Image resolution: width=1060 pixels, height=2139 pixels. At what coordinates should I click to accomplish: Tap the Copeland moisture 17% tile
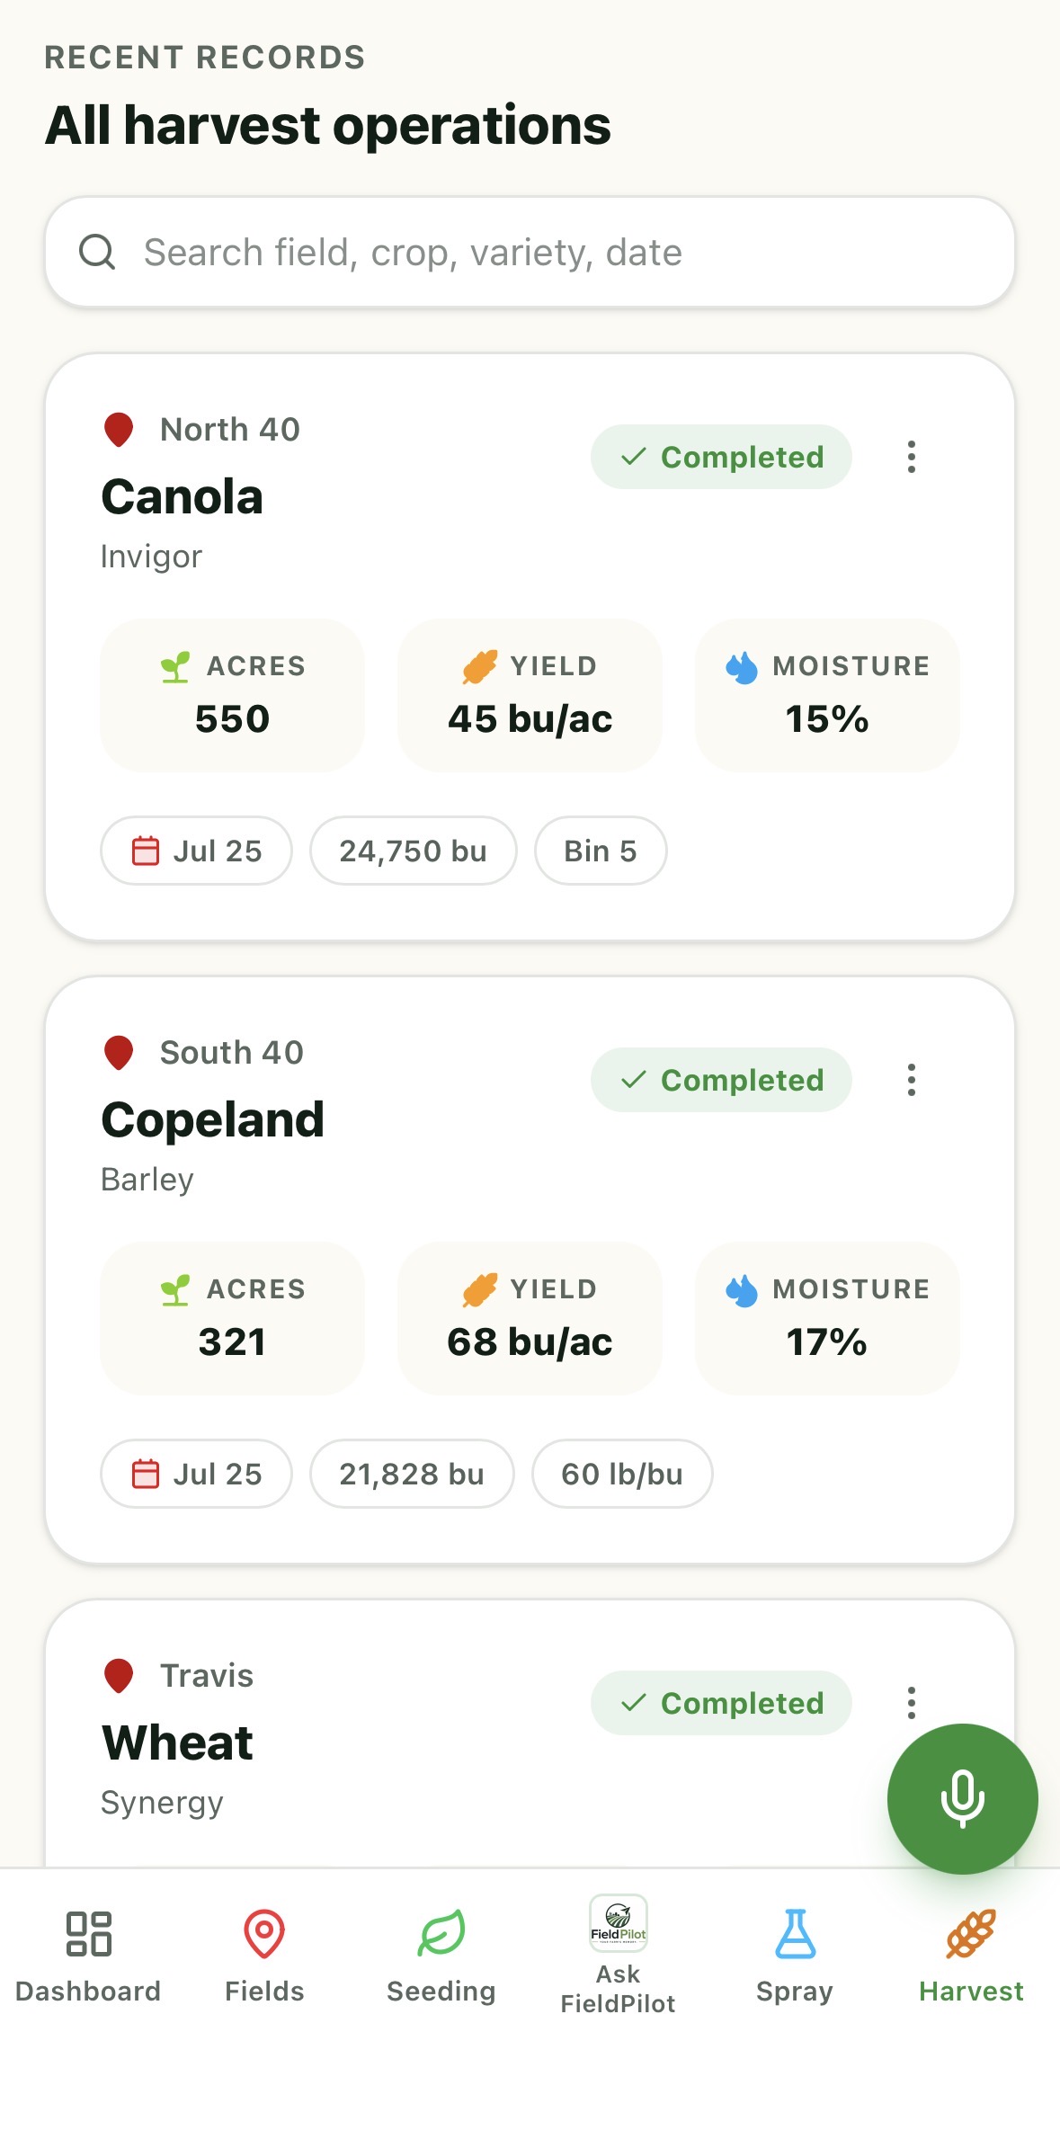click(827, 1318)
